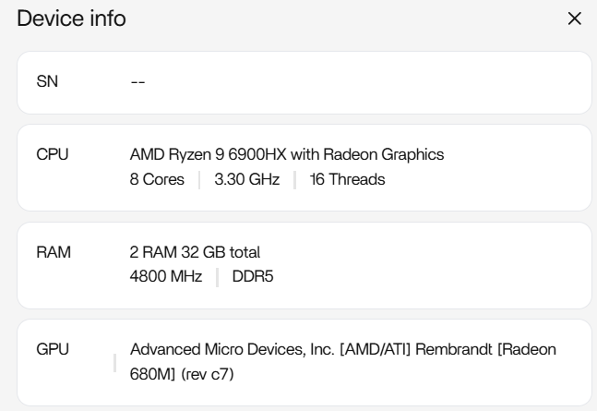Click the serial number placeholder dashes
The width and height of the screenshot is (597, 411).
(x=138, y=82)
